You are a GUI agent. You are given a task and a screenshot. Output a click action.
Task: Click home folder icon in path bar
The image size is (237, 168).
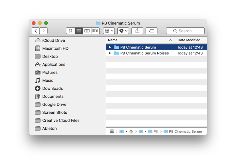131,131
